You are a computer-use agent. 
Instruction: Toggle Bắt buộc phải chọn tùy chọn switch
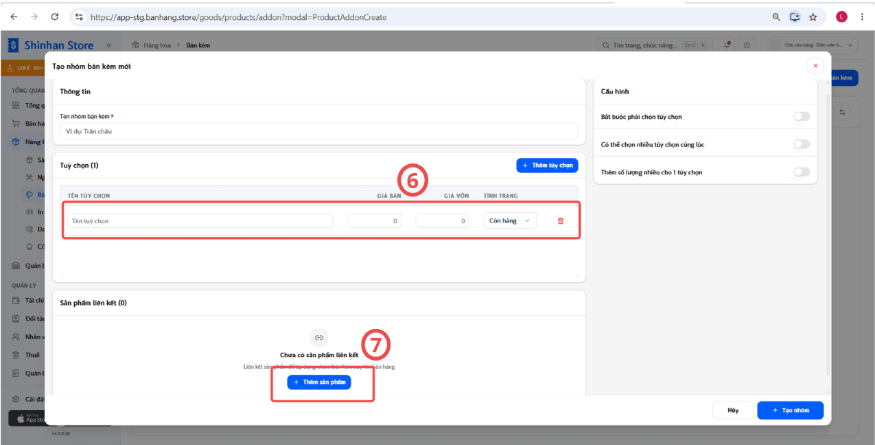(802, 117)
